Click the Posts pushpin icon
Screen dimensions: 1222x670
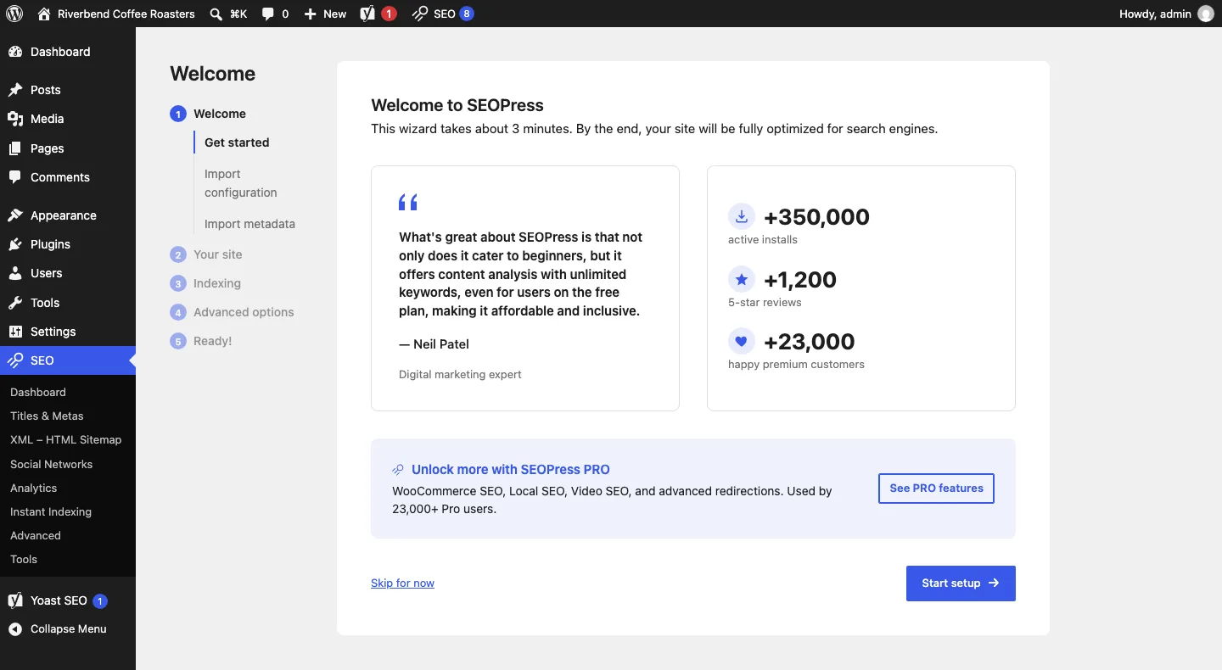pos(15,90)
